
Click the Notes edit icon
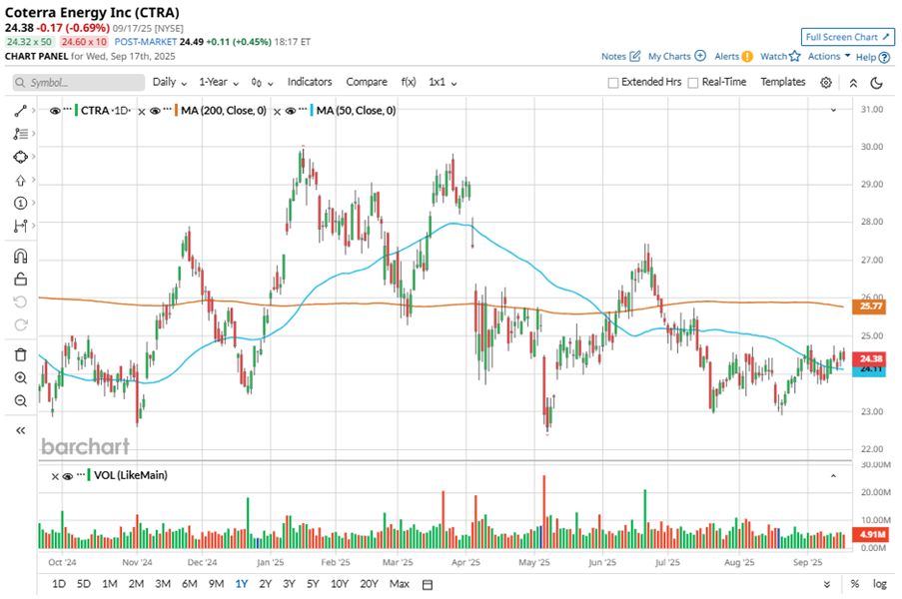click(635, 56)
